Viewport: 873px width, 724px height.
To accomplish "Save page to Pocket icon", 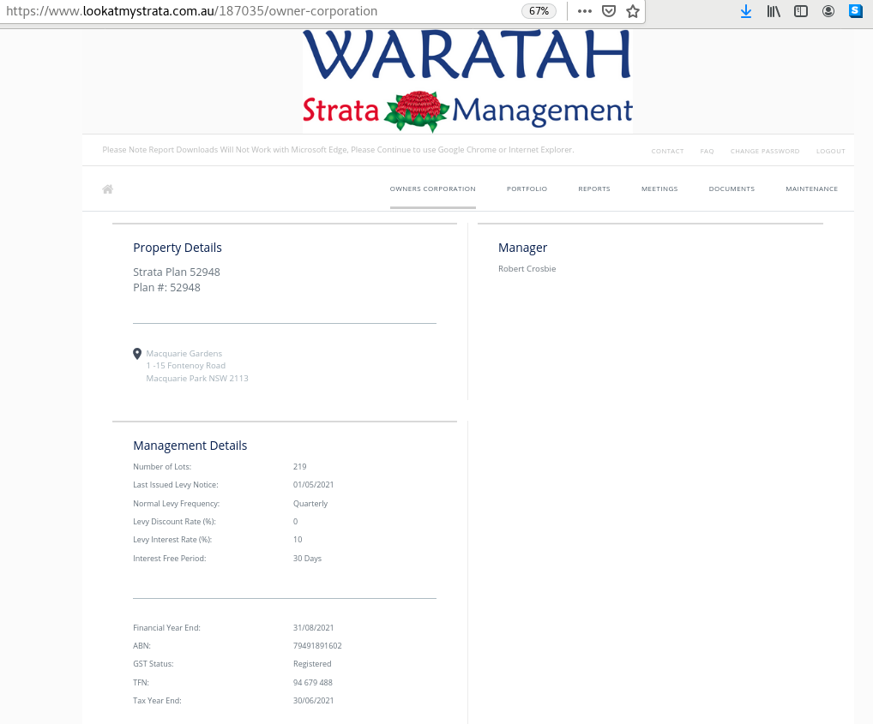I will point(609,11).
